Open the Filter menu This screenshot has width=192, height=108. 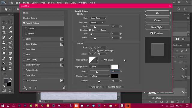[59, 3]
